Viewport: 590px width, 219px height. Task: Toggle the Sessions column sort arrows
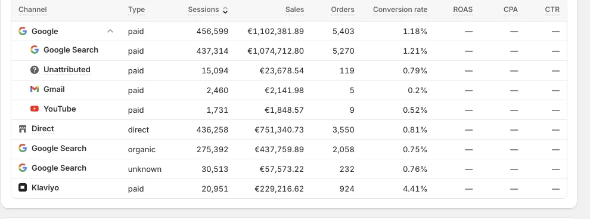coord(225,10)
